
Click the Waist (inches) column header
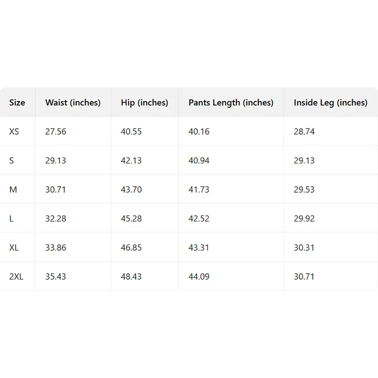click(73, 103)
